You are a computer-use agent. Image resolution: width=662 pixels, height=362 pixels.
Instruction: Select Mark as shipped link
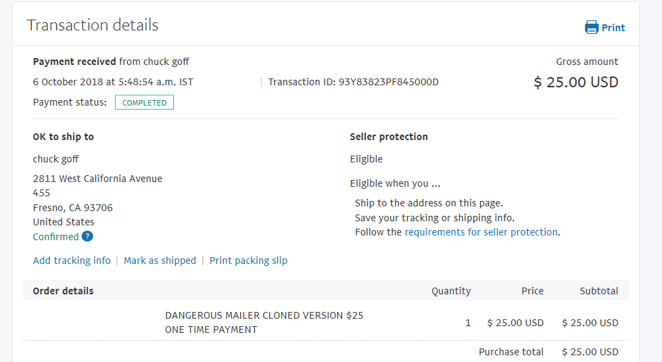point(160,261)
